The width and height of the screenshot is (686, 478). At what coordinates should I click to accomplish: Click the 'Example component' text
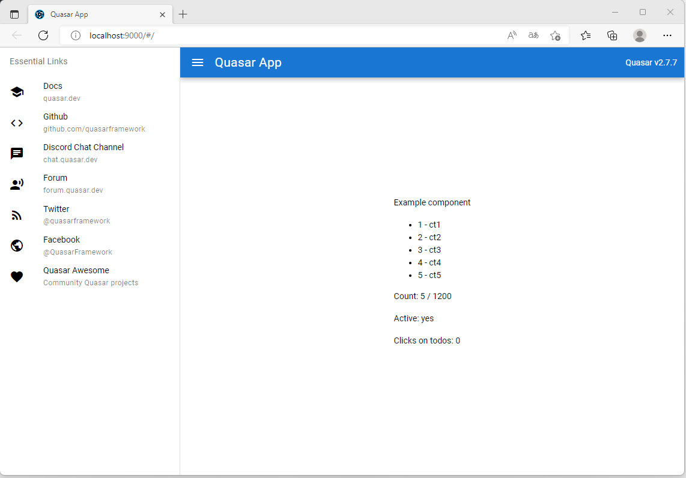point(432,202)
